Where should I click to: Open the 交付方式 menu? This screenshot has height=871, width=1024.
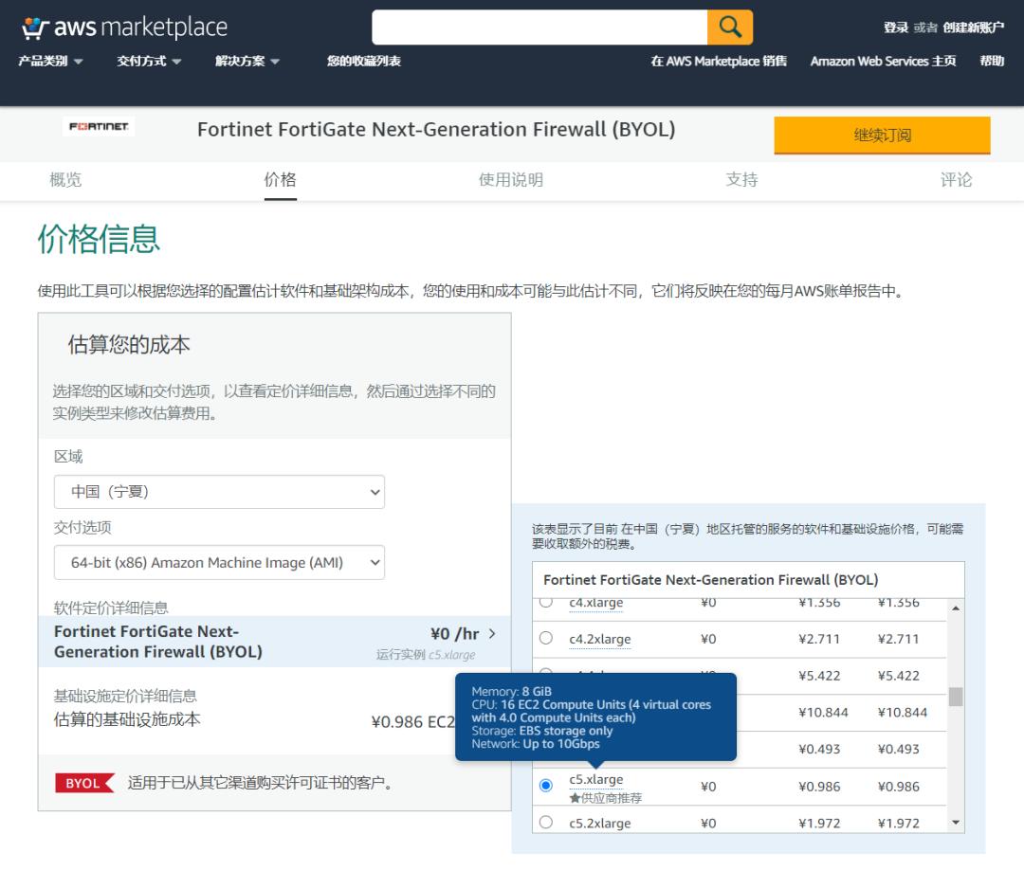pyautogui.click(x=148, y=61)
